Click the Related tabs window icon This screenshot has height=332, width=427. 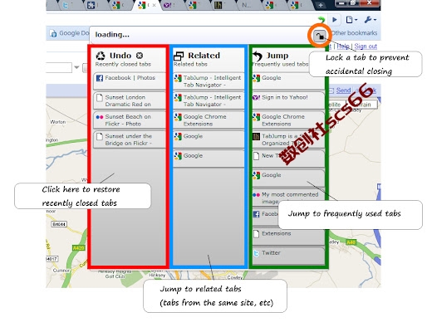[x=179, y=56]
